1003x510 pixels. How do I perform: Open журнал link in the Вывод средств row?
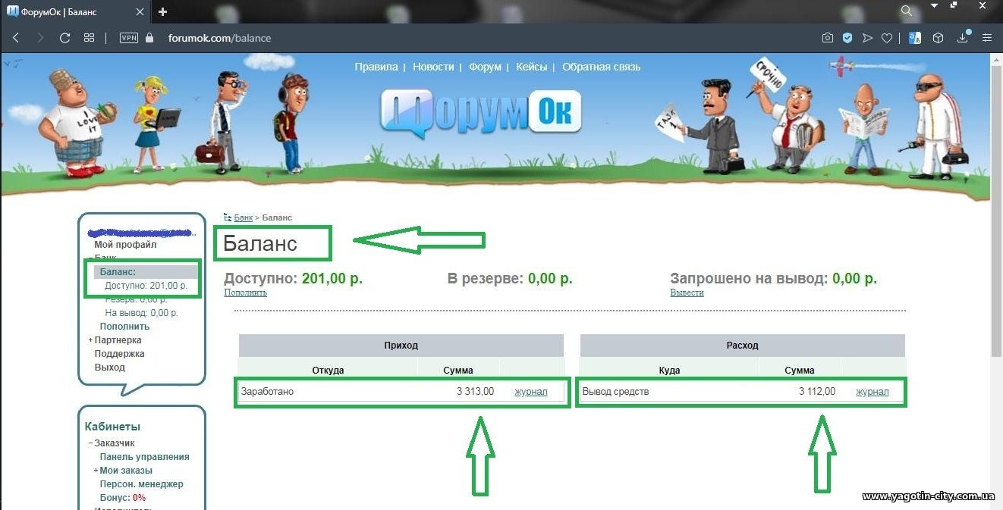click(x=872, y=392)
